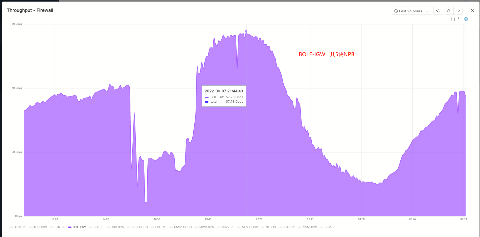Click the BJR-IGW legend item
The height and width of the screenshot is (237, 480).
pos(40,227)
